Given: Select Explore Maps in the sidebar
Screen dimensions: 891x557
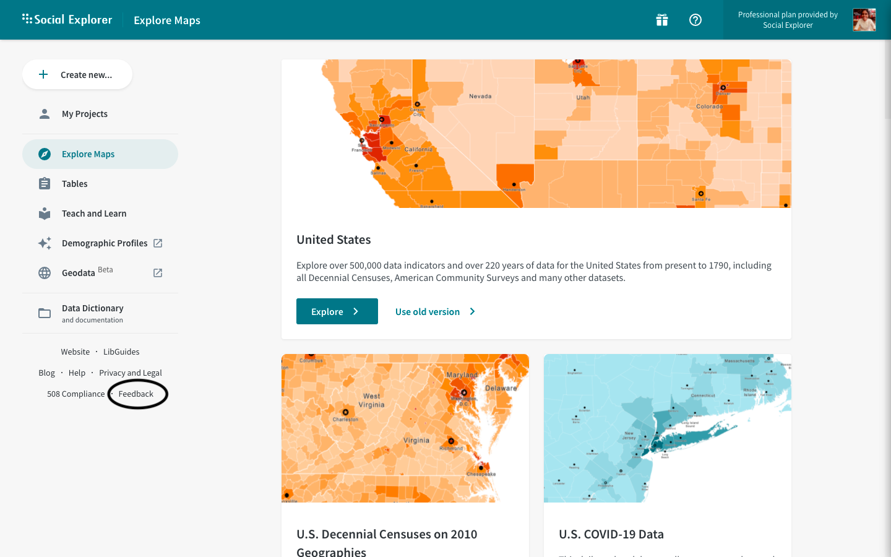Looking at the screenshot, I should click(x=100, y=154).
